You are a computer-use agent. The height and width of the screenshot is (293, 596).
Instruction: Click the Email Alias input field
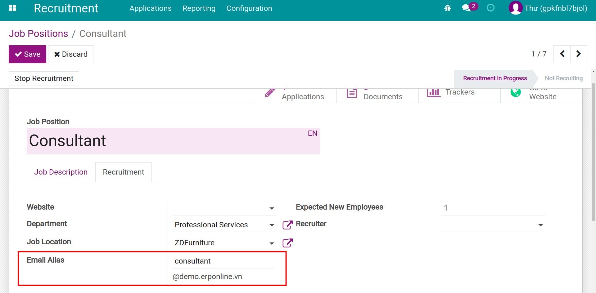(x=223, y=261)
